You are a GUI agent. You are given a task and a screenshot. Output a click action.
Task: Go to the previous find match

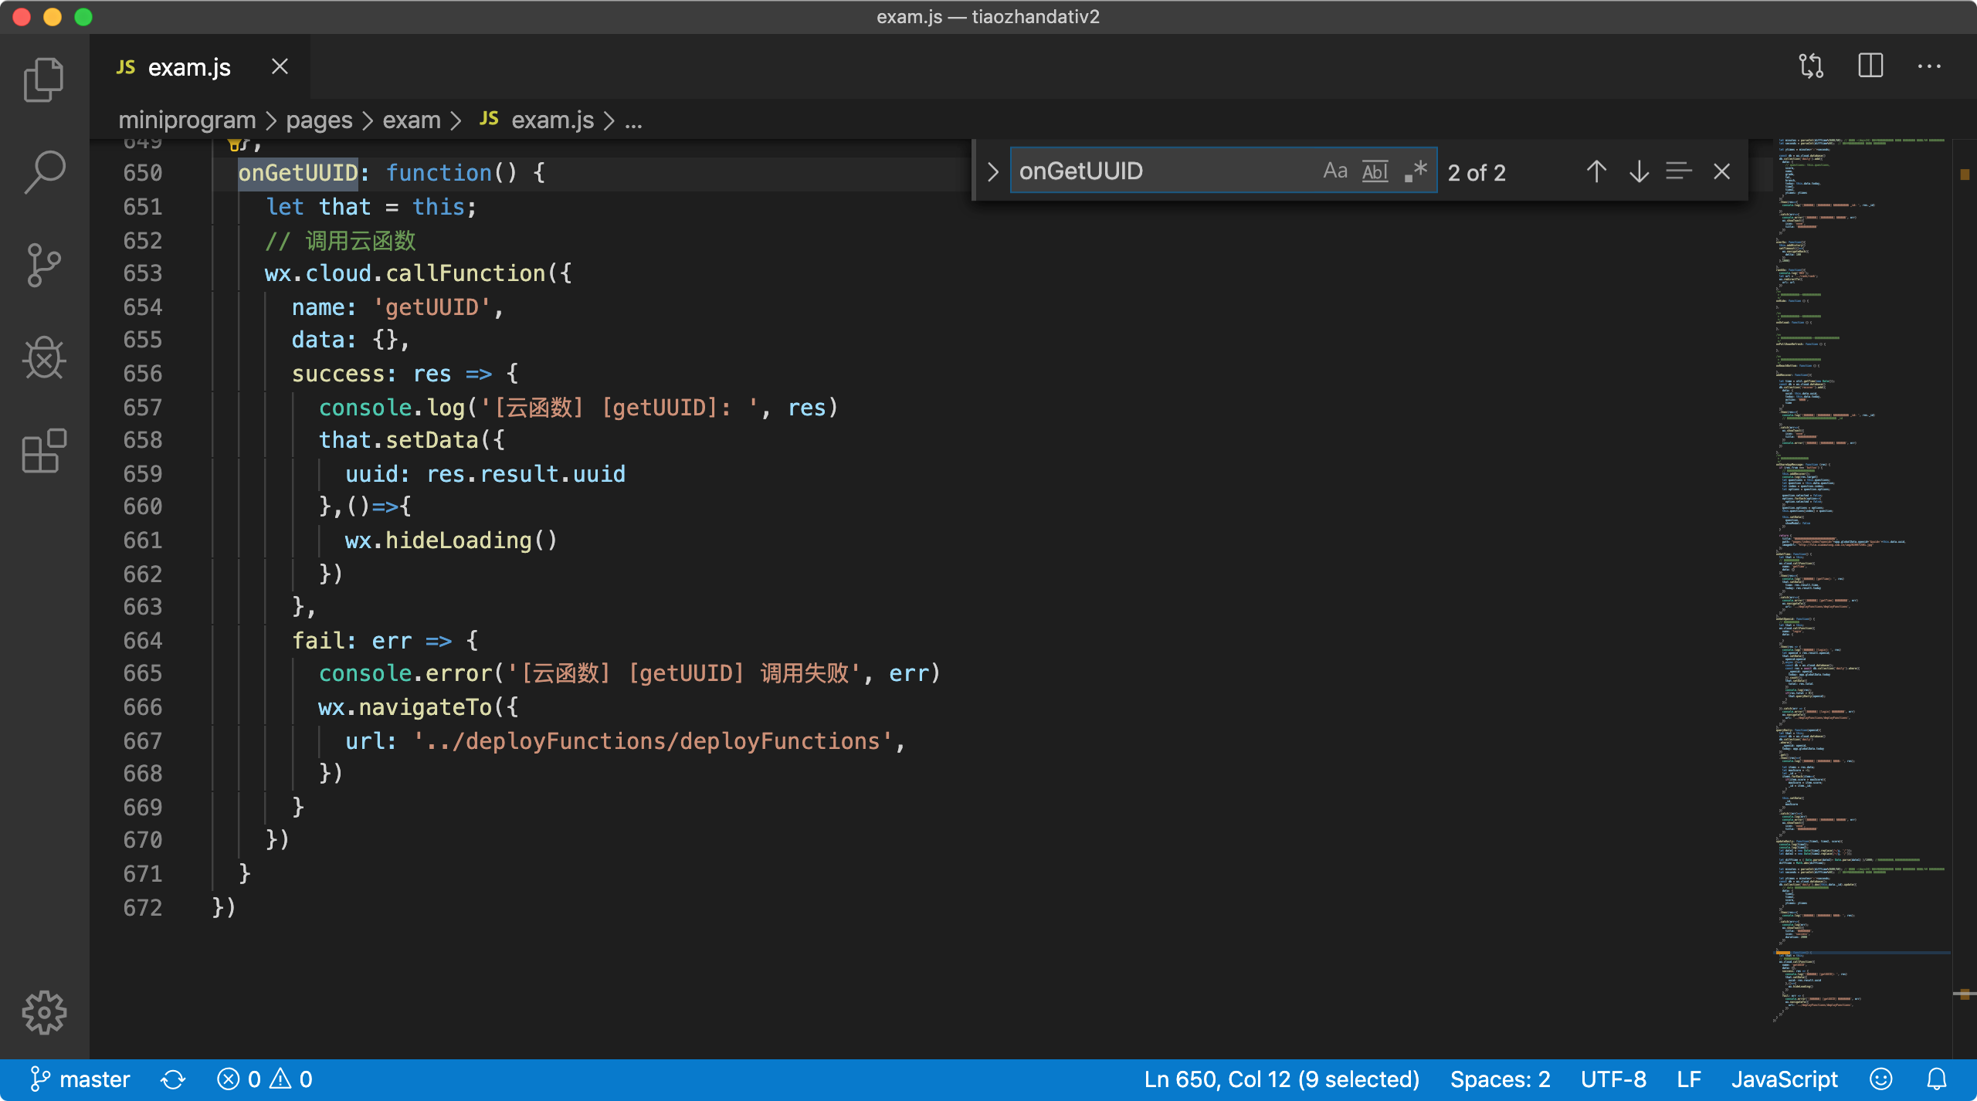(x=1596, y=171)
